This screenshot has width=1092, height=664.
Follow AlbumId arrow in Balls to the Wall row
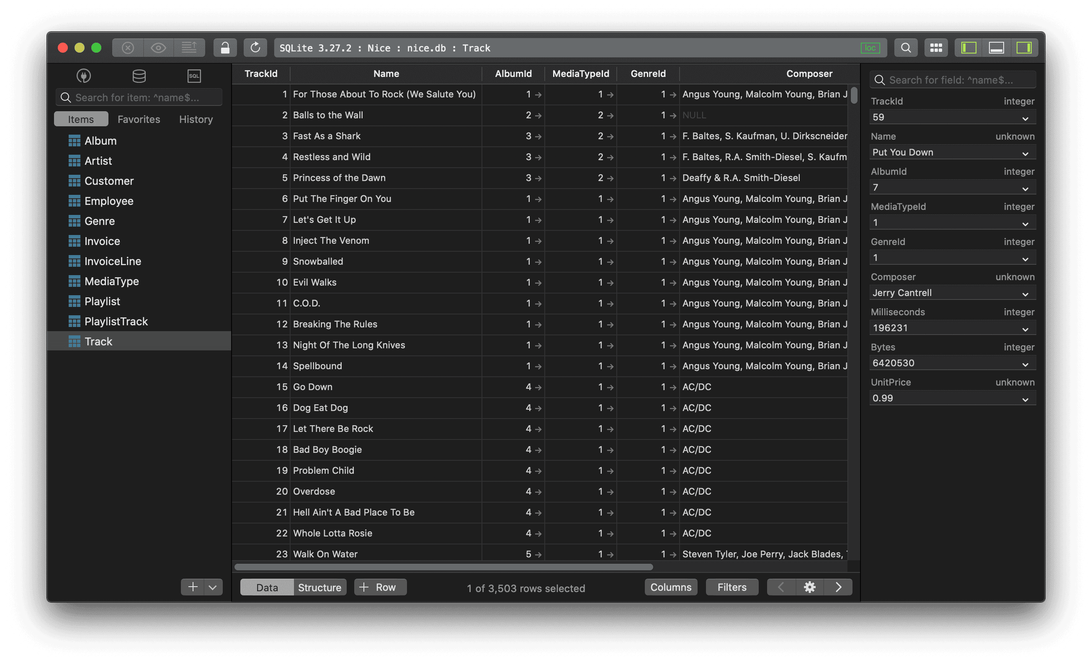pos(538,115)
